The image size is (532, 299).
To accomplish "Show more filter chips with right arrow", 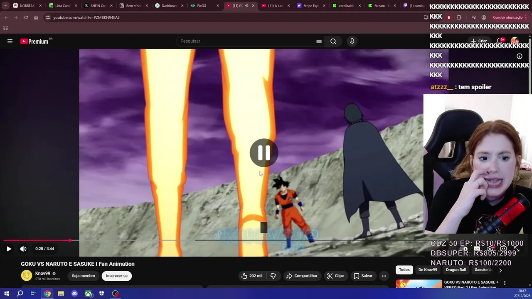I will 500,270.
